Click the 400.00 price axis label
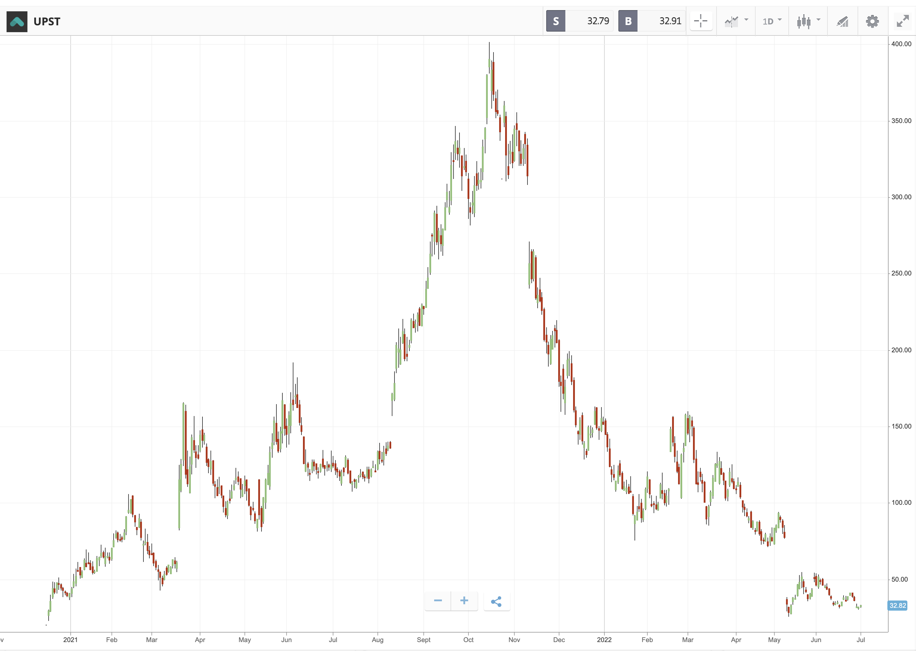The image size is (916, 651). (901, 44)
